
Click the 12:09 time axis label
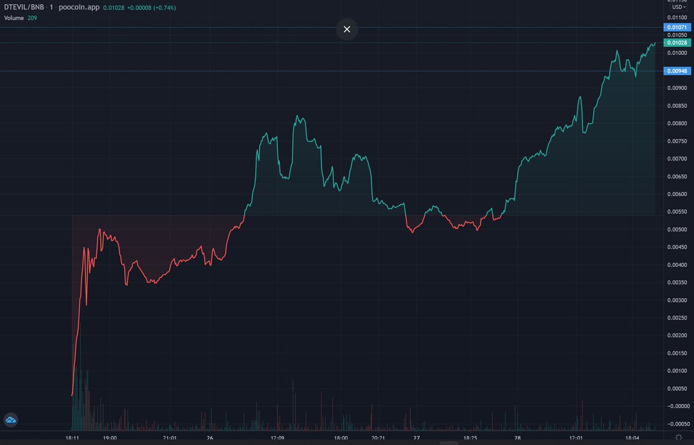[277, 438]
